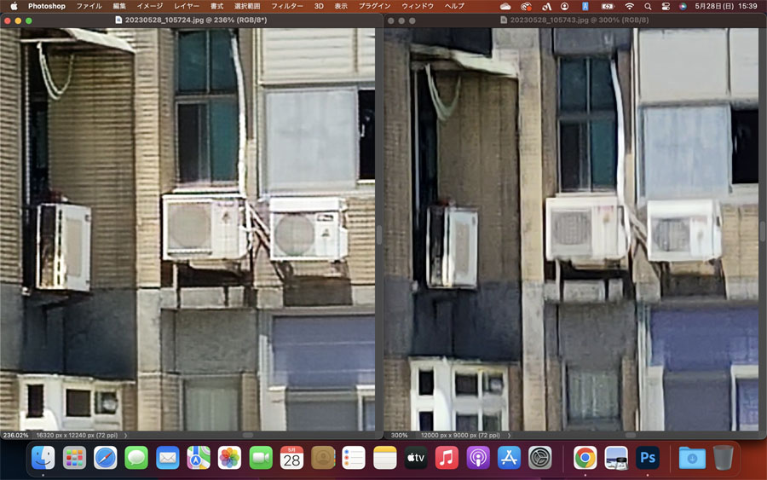The height and width of the screenshot is (480, 767).
Task: Open Google Chrome from the Dock
Action: (585, 458)
